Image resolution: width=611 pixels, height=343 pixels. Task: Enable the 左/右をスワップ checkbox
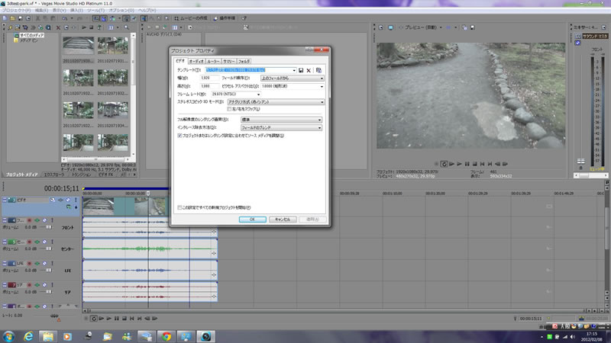[230, 108]
